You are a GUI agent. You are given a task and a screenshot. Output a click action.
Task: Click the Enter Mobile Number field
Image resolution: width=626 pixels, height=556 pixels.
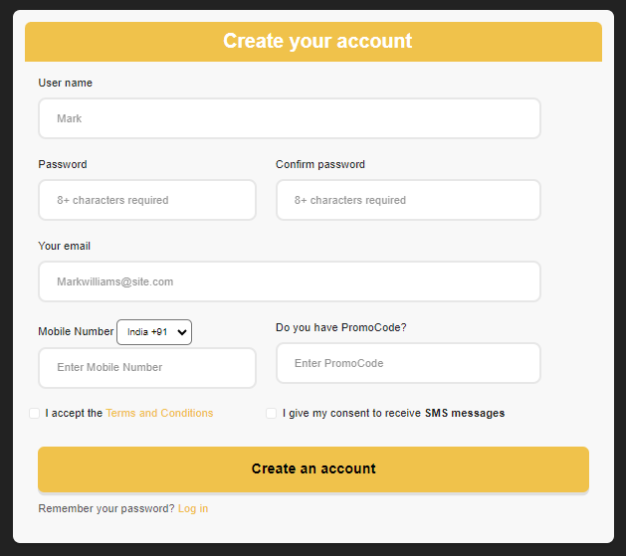point(147,367)
